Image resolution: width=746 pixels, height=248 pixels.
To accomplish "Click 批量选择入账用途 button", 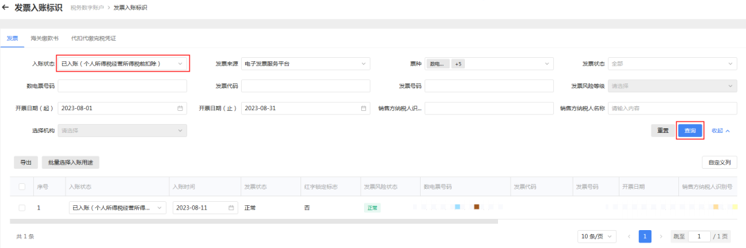I will [x=70, y=162].
